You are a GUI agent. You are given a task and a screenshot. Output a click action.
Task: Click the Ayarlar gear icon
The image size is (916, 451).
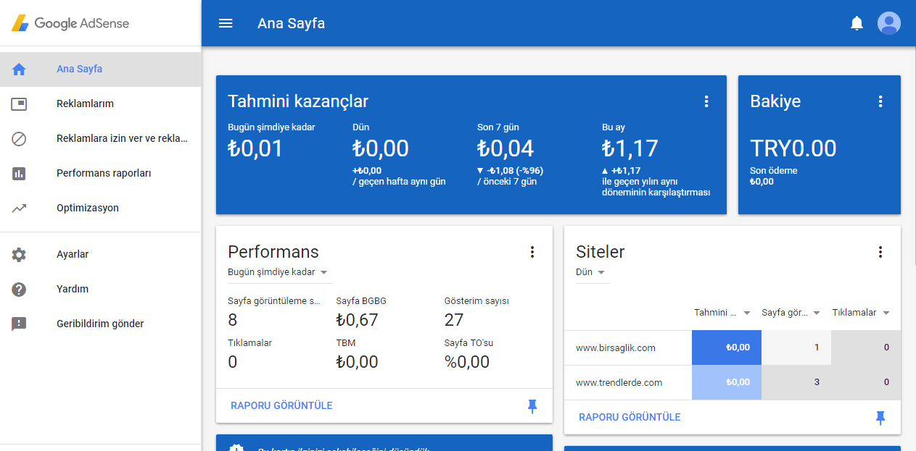19,255
